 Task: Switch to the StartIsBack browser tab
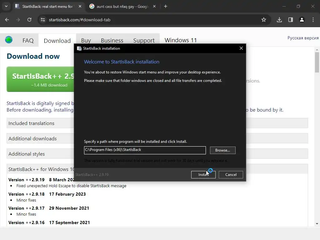tap(47, 6)
